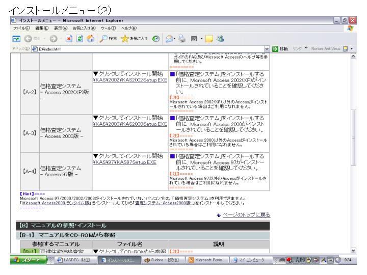Open the ファイル(F) menu
The image size is (367, 275).
[21, 29]
